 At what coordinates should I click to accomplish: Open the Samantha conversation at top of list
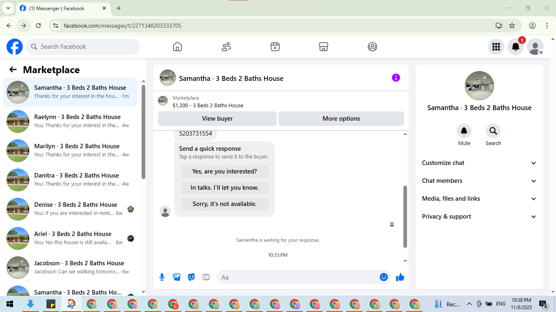tap(70, 92)
